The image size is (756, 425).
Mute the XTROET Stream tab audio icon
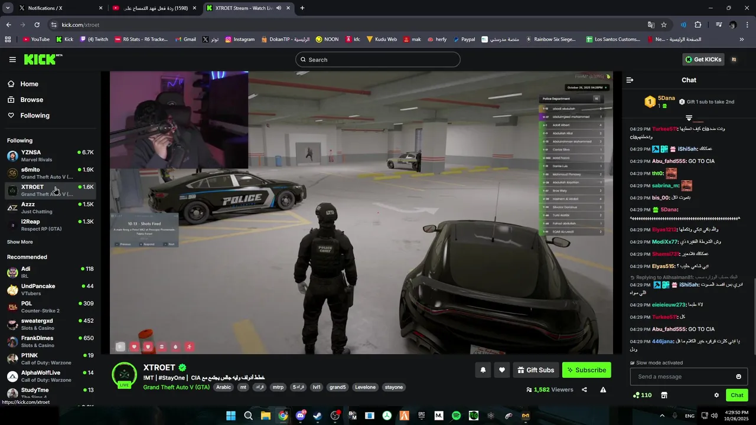pos(279,8)
